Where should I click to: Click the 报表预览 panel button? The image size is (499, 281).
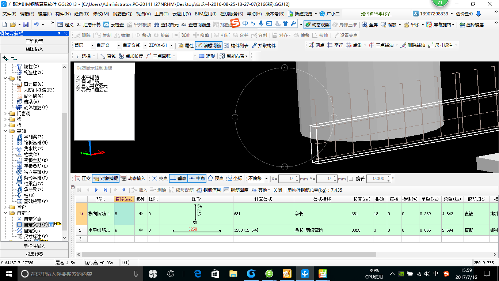34,254
